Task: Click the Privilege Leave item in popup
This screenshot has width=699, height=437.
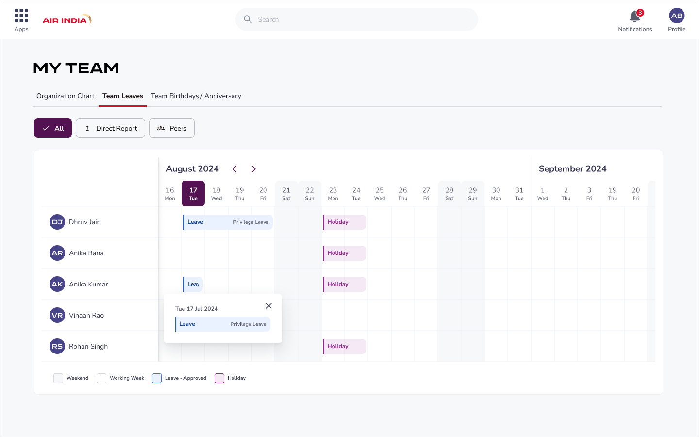Action: pos(223,324)
